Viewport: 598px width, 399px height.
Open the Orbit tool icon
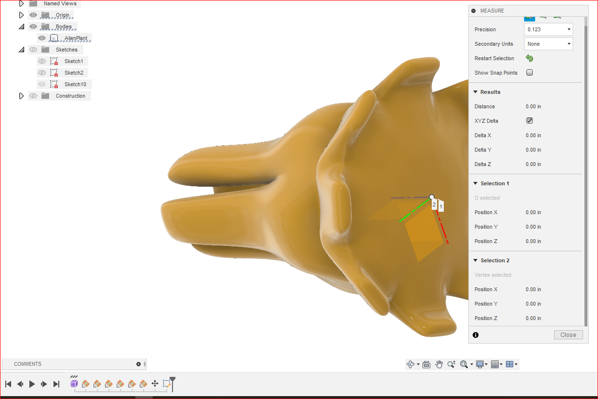click(411, 364)
